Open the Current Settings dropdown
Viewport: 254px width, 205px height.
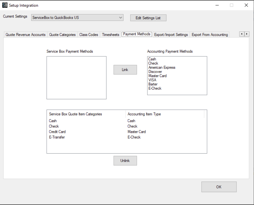77,18
